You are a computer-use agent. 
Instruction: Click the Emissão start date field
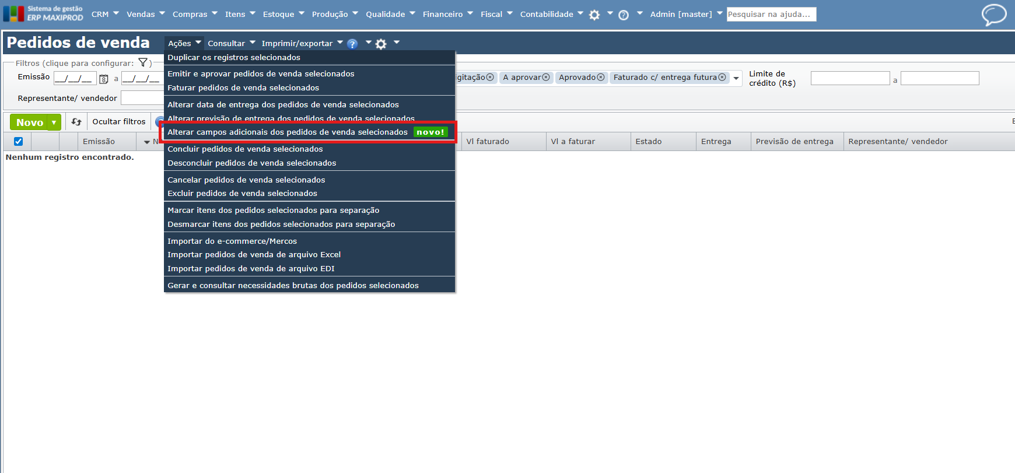[x=75, y=78]
